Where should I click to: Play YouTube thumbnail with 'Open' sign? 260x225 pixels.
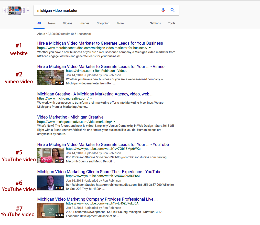(x=51, y=156)
